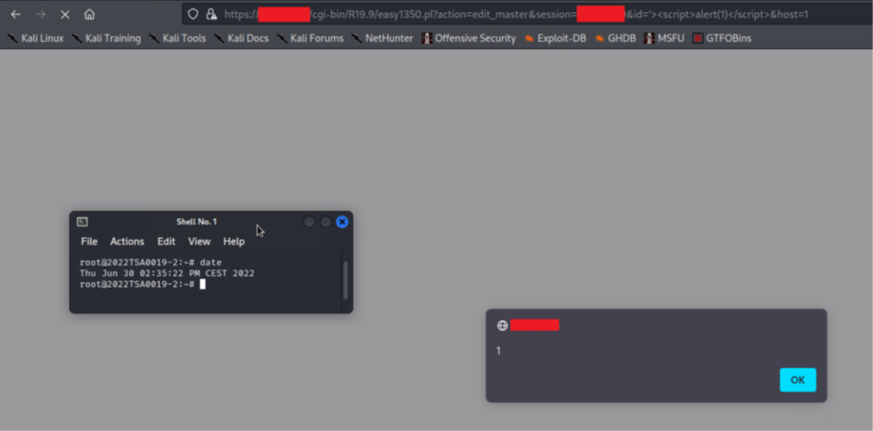Open File menu in Shell No. 1

pos(89,241)
